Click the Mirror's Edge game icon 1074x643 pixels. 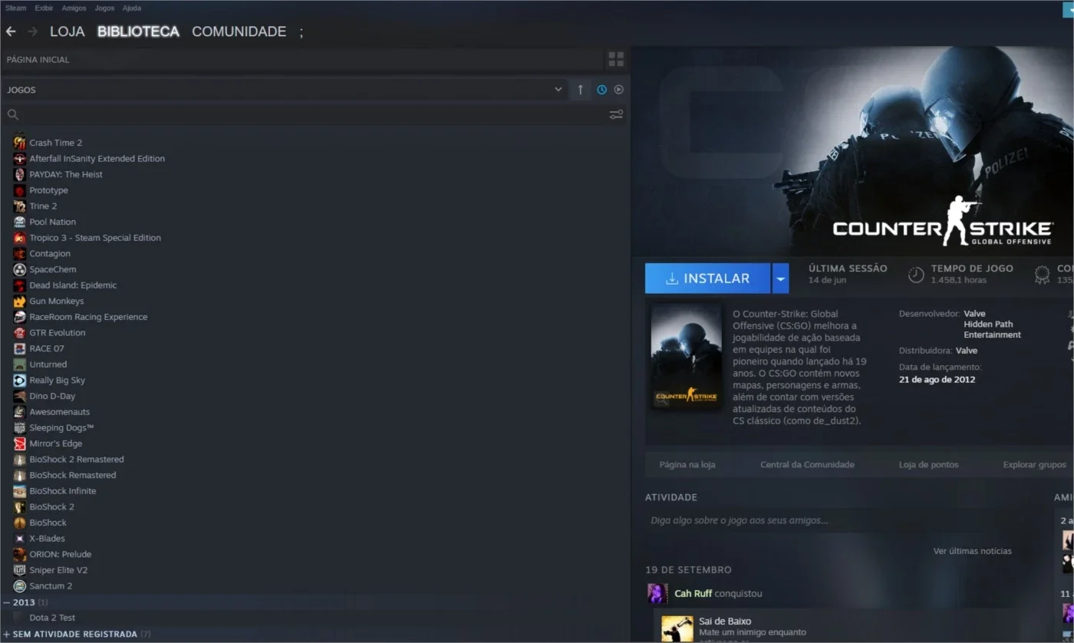[20, 444]
